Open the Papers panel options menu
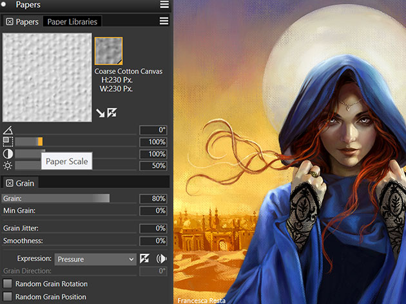This screenshot has height=304, width=406. pyautogui.click(x=164, y=21)
